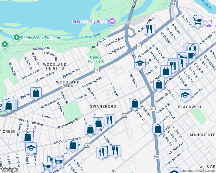Select shopping bag marker near Porter St
Screen dimensions: 216x173
(166, 72)
